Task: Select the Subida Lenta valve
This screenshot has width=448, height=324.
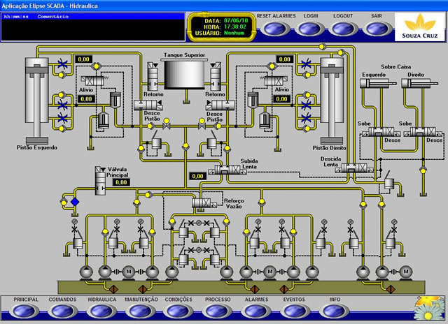Action: [x=227, y=170]
